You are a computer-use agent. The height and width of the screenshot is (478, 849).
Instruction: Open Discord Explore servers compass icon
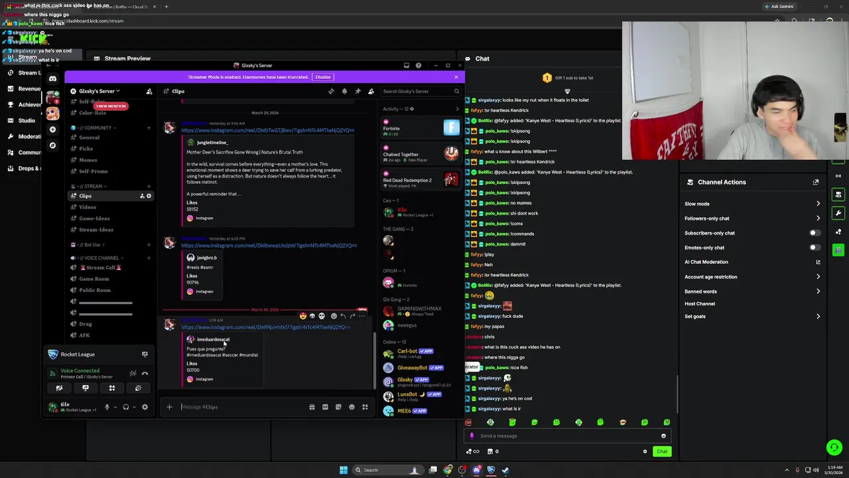point(52,145)
